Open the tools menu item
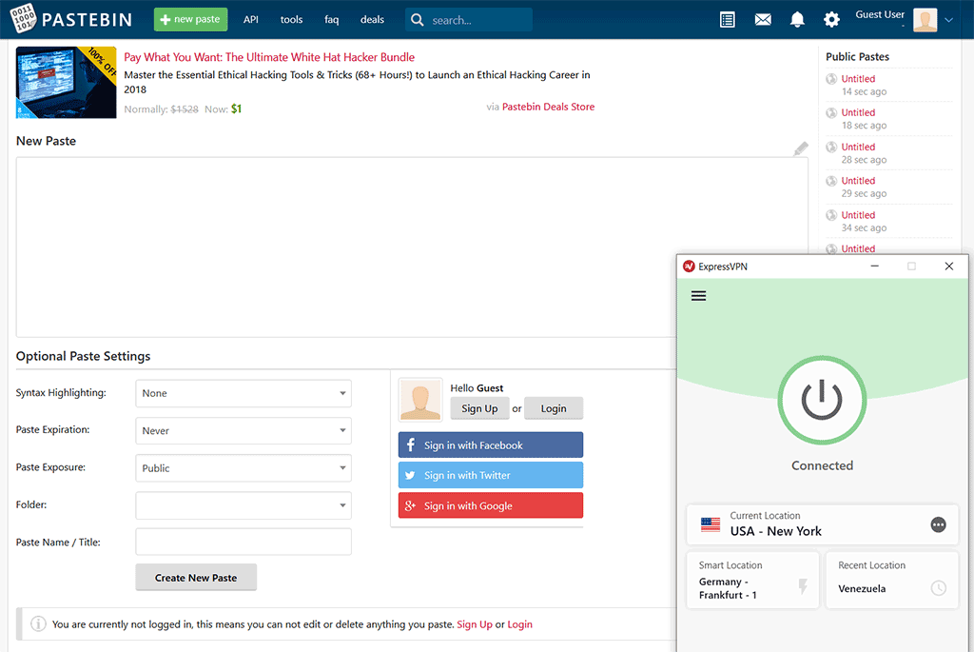Image resolution: width=974 pixels, height=652 pixels. click(291, 19)
